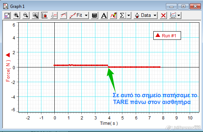Select the blue Greek TARE annotation text

[x=155, y=99]
